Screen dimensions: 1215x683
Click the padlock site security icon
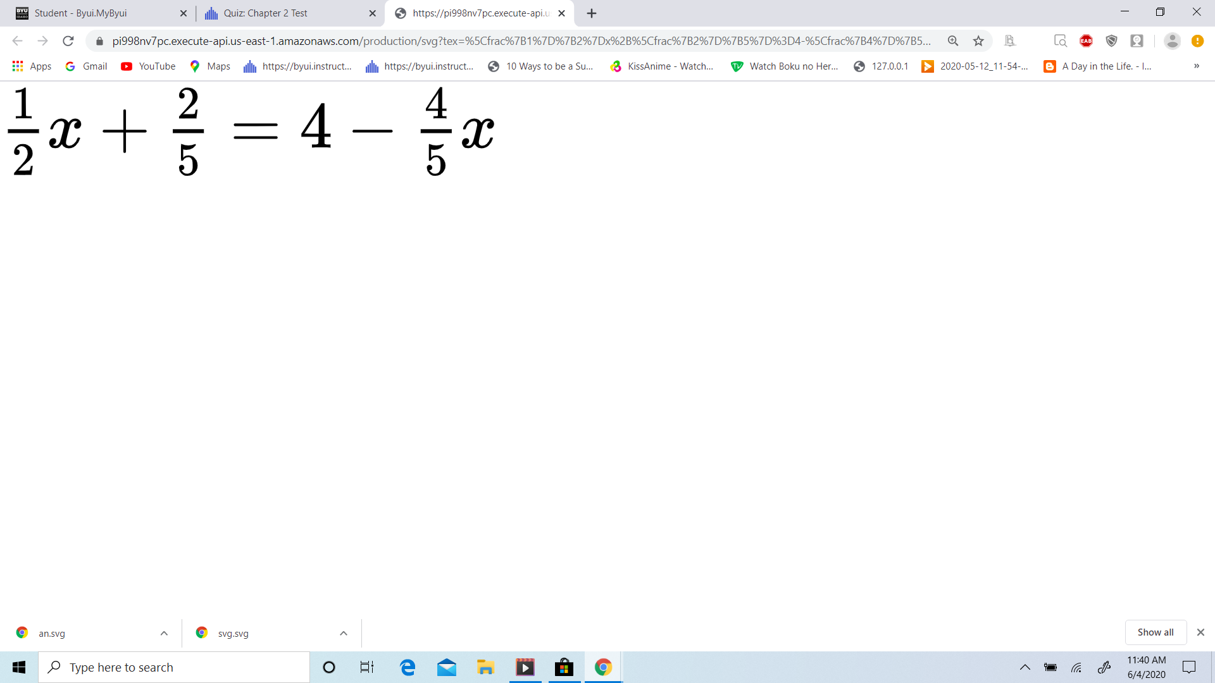(x=99, y=40)
